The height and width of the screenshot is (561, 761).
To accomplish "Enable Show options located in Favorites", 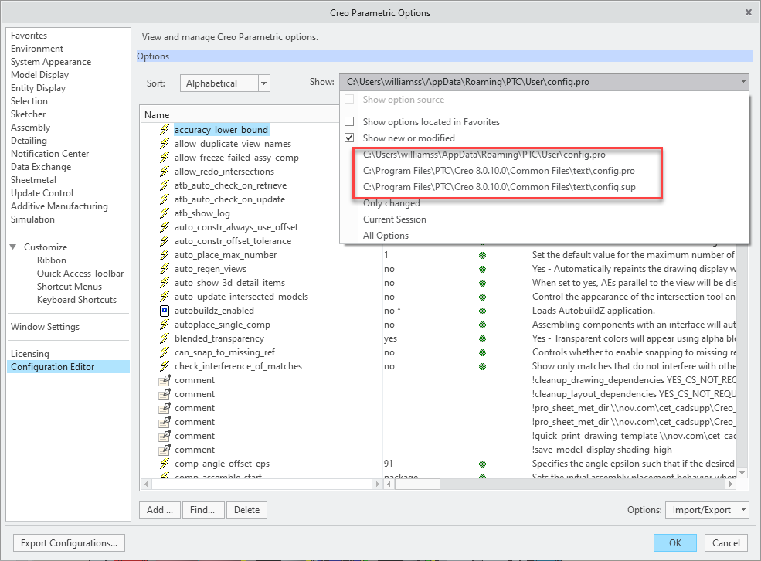I will click(x=349, y=122).
